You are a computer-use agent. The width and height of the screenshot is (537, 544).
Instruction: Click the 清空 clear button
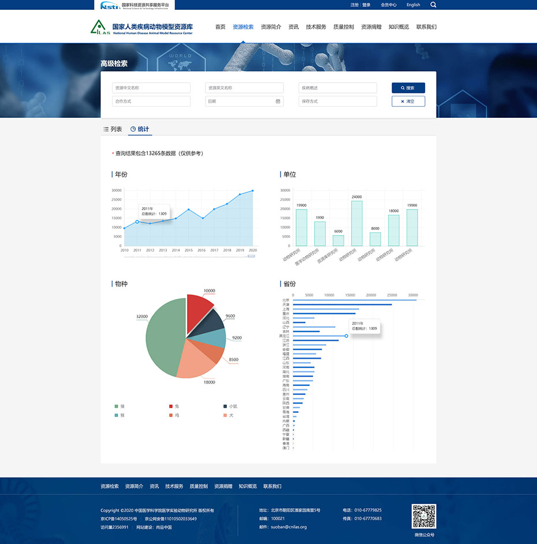click(408, 102)
